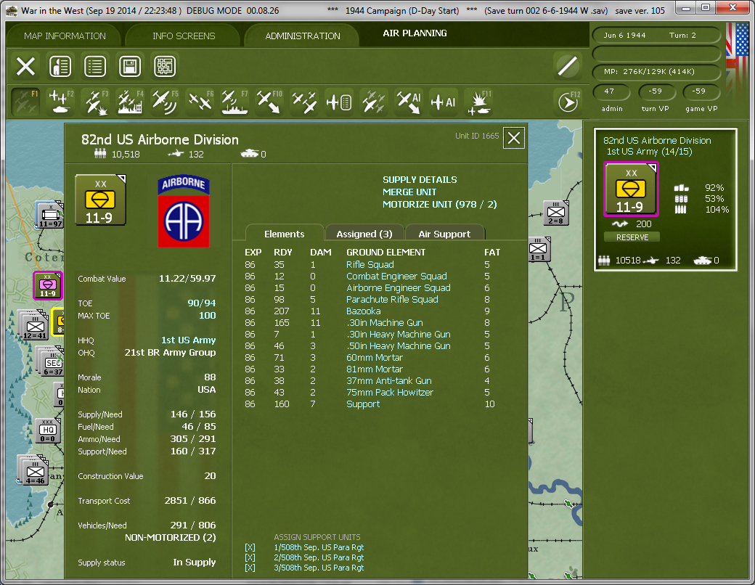Click the 11-9 counter in right sidebar
This screenshot has width=755, height=585.
click(630, 189)
